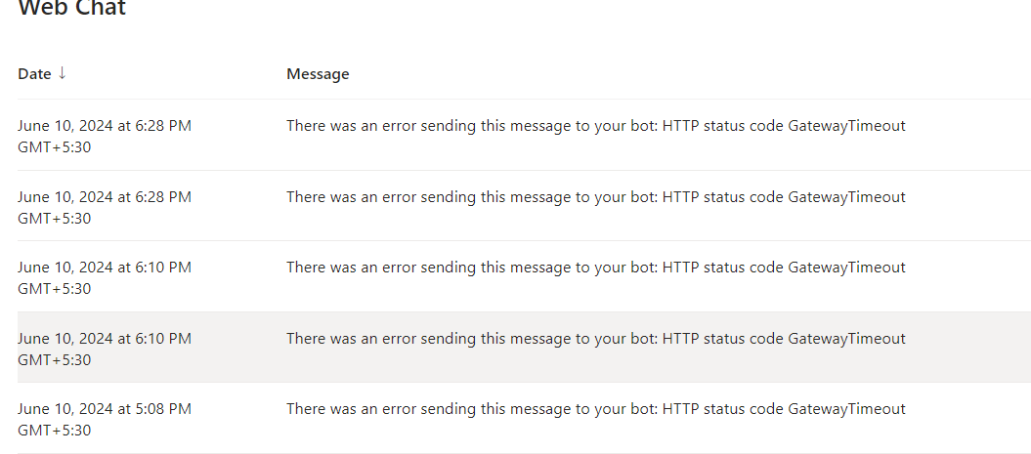The height and width of the screenshot is (454, 1031).
Task: Select the second 6:28 PM date cell
Action: [x=105, y=196]
